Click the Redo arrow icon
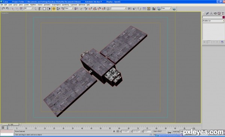The image size is (225, 137). 7,9
